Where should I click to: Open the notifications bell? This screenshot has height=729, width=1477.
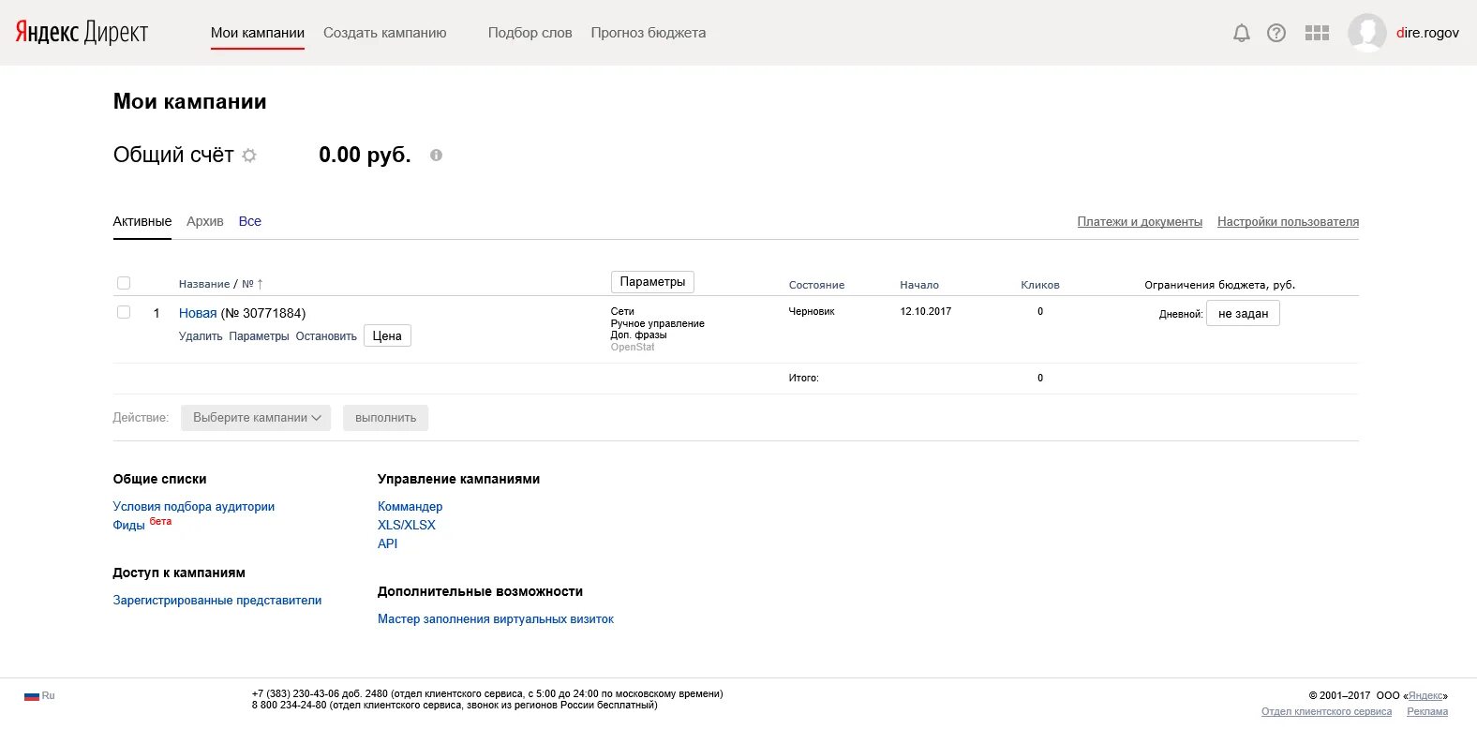click(1241, 33)
